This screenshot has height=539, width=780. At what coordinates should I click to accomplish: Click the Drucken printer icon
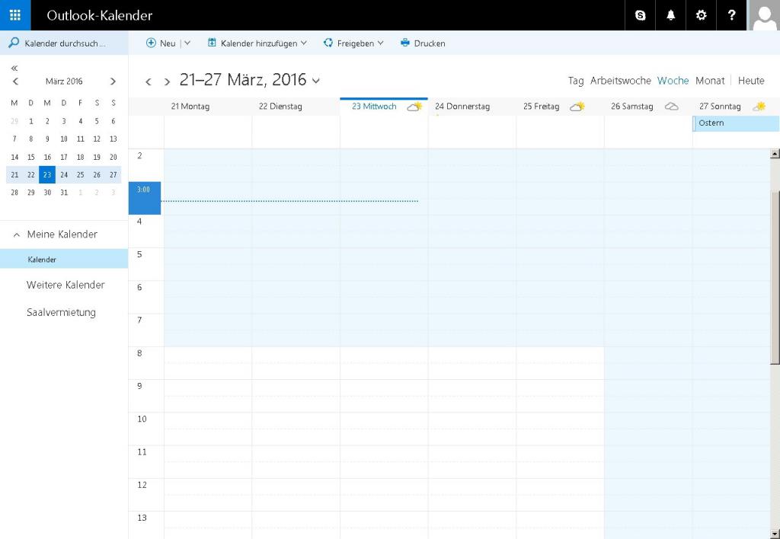pos(405,43)
